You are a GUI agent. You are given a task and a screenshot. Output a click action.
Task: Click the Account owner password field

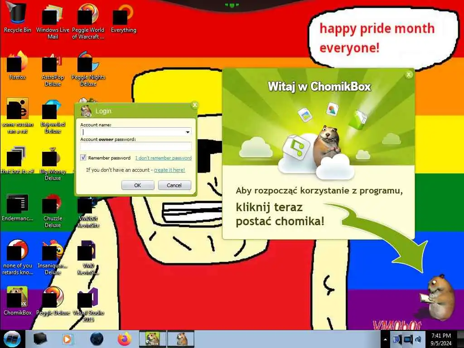point(136,146)
